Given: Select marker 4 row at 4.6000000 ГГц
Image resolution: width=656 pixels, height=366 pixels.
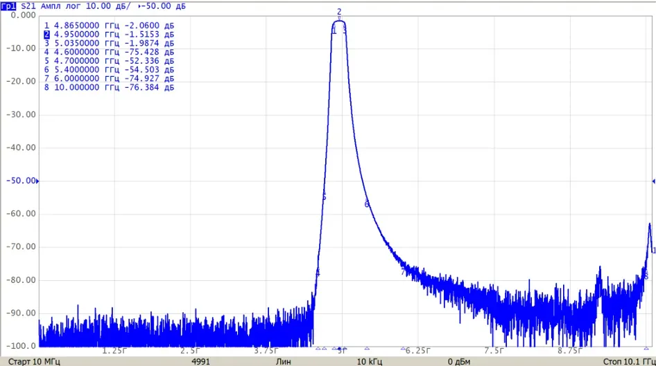Looking at the screenshot, I should pyautogui.click(x=109, y=52).
